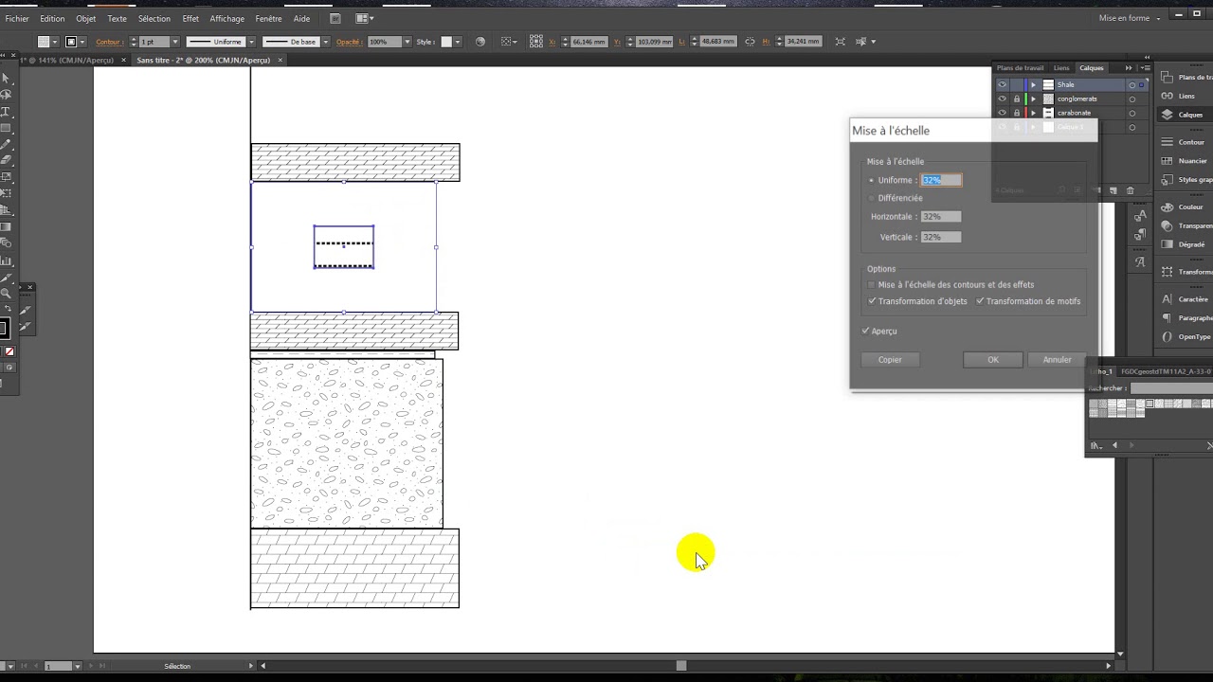1213x682 pixels.
Task: Open Adobe Bridge from menu bar
Action: point(335,18)
